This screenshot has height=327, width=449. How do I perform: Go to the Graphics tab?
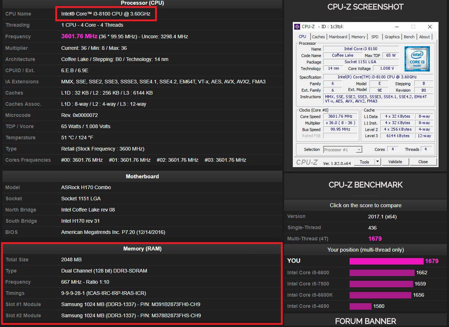click(x=392, y=37)
